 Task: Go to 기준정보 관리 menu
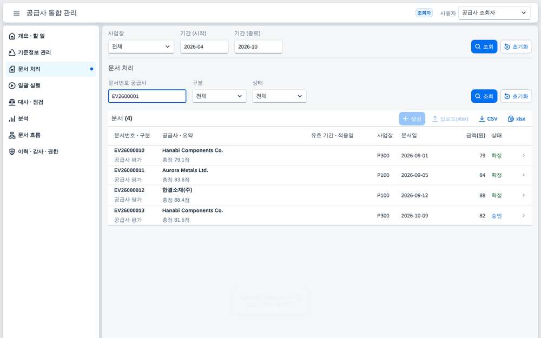tap(51, 52)
